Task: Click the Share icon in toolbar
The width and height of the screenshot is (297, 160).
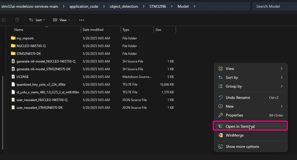Action: click(x=4, y=20)
